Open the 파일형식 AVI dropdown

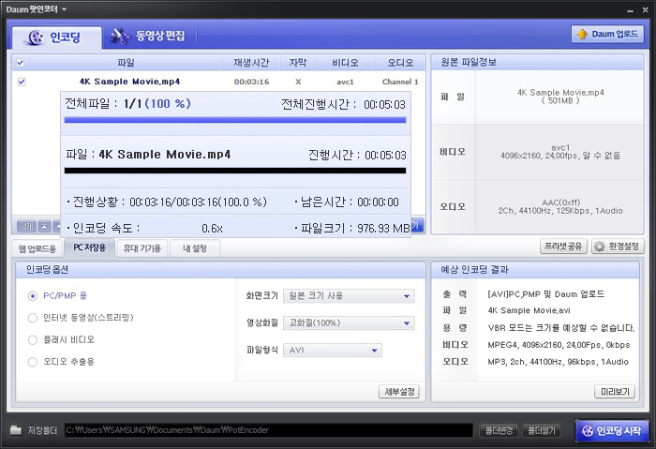(x=333, y=350)
